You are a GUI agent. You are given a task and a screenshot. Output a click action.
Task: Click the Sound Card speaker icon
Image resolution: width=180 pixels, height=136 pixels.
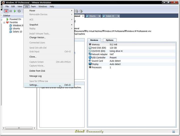pyautogui.click(x=90, y=61)
